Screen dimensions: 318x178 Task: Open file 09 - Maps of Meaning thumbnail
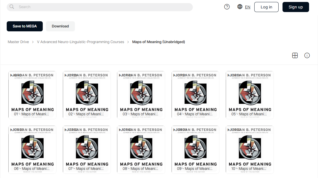click(x=196, y=149)
